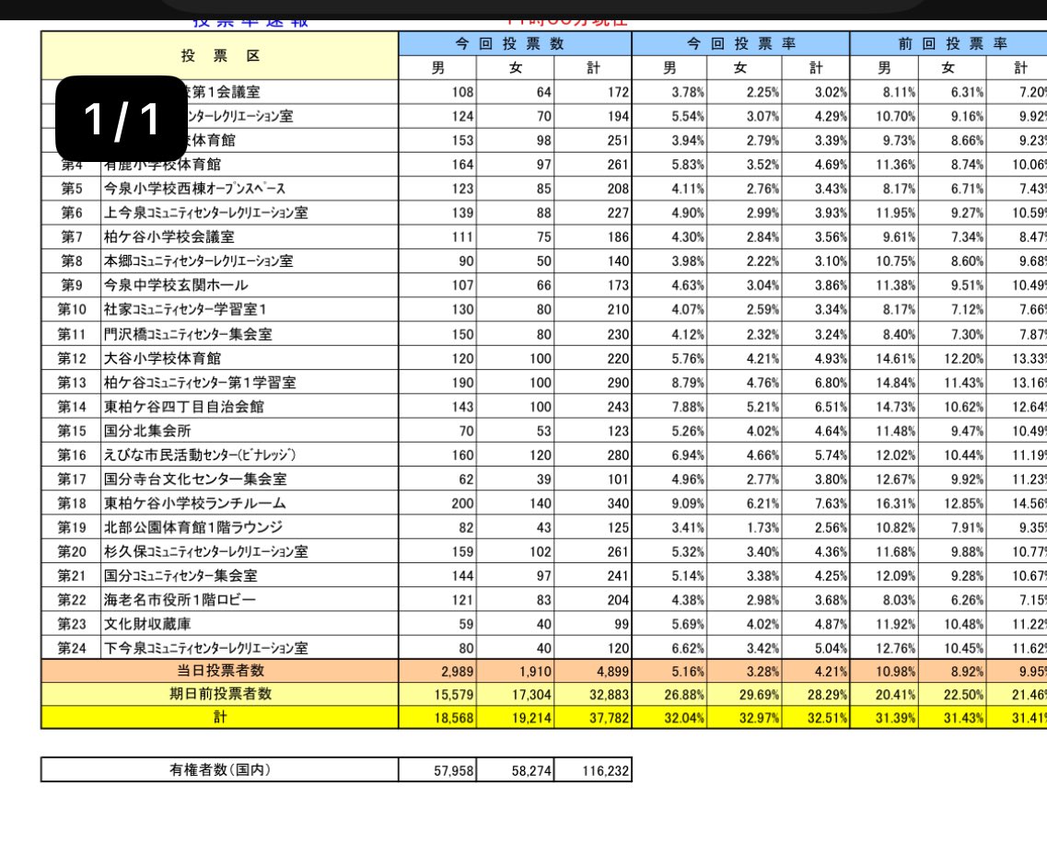Select the 投票区 header cell
This screenshot has height=854, width=1047.
(x=220, y=56)
